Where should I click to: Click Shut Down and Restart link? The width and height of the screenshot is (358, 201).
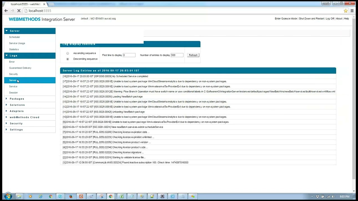pos(311,19)
